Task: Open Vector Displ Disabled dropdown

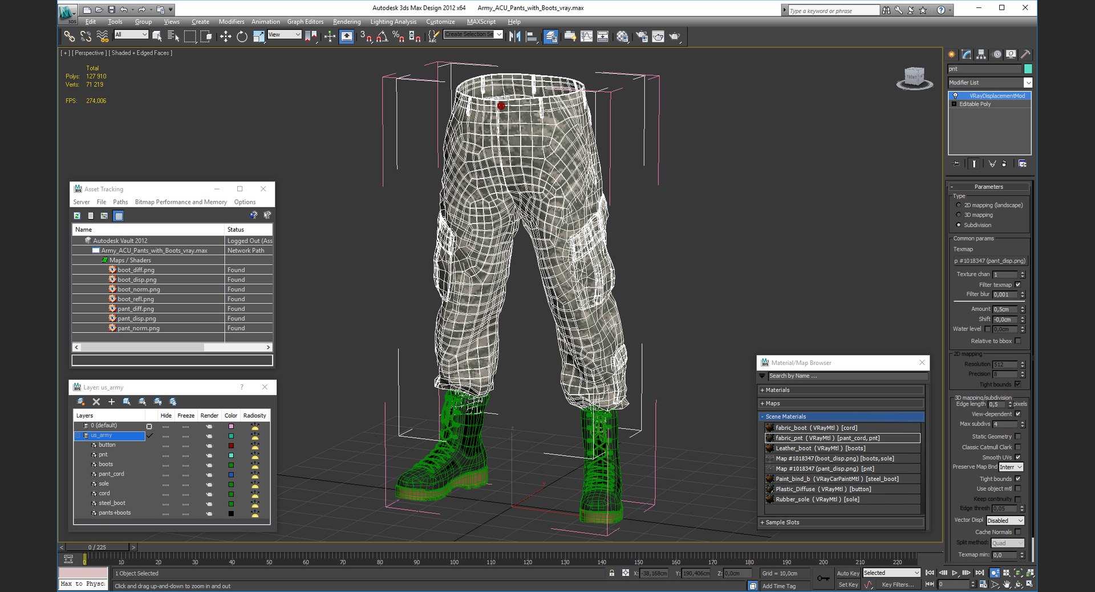Action: [1005, 521]
